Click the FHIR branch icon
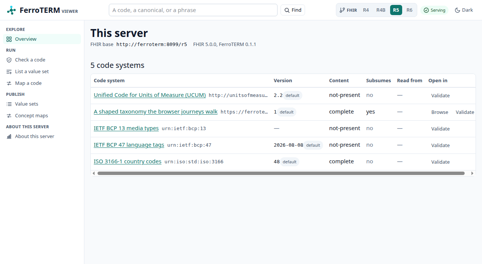The width and height of the screenshot is (482, 264). [x=342, y=10]
